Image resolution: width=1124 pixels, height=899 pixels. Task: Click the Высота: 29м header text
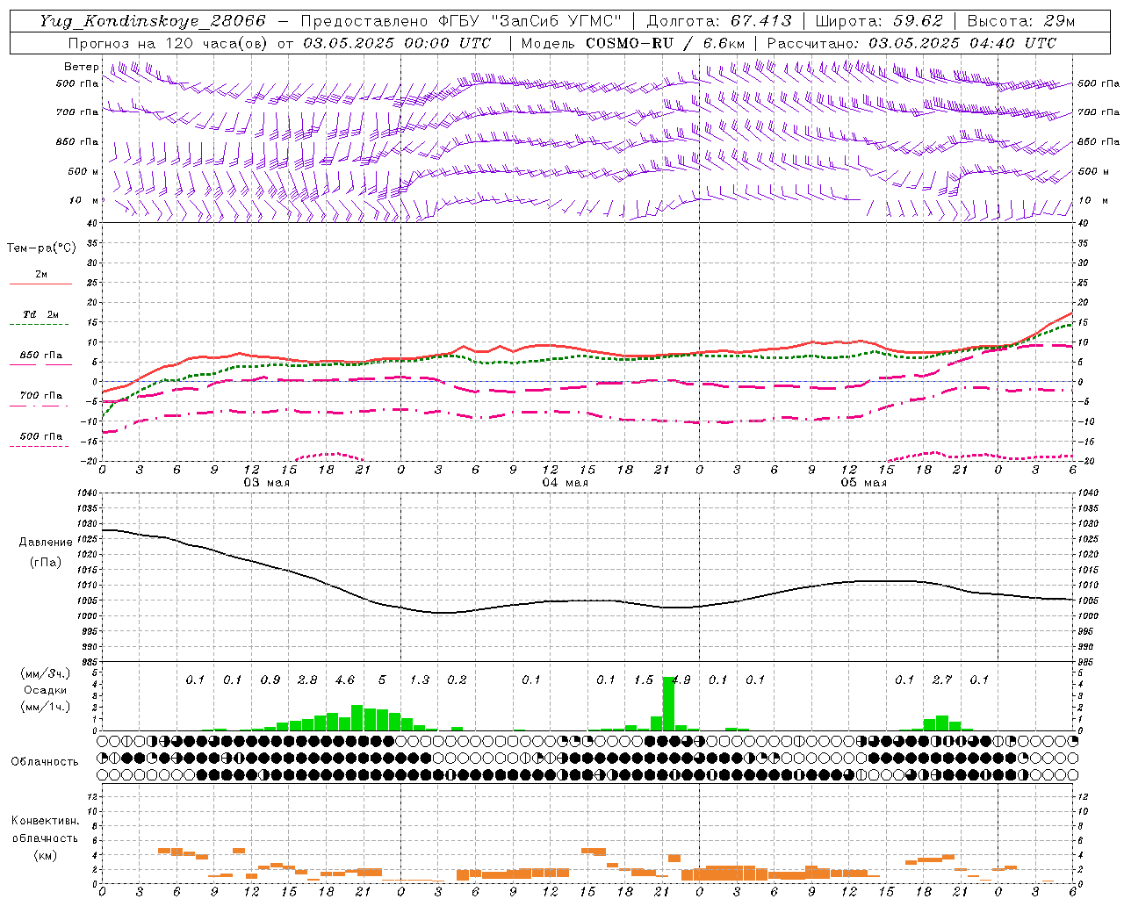pos(1020,21)
